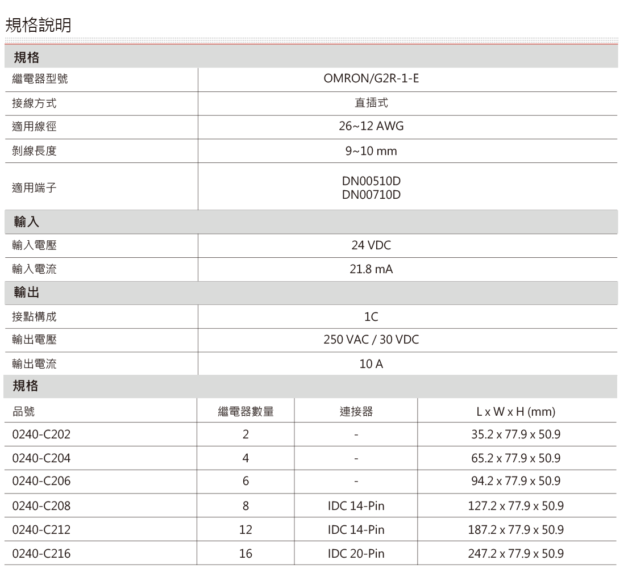Select the OMRON/G2R-1-E relay model value
This screenshot has width=624, height=577.
click(372, 79)
